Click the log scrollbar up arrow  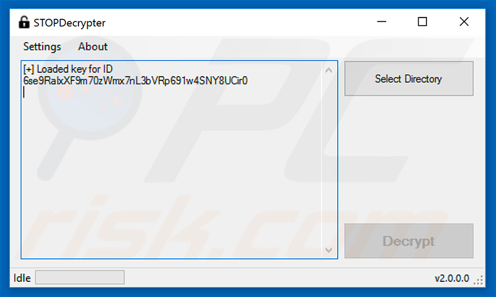click(x=328, y=70)
